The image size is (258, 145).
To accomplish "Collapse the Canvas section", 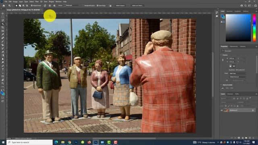I will click(221, 55).
